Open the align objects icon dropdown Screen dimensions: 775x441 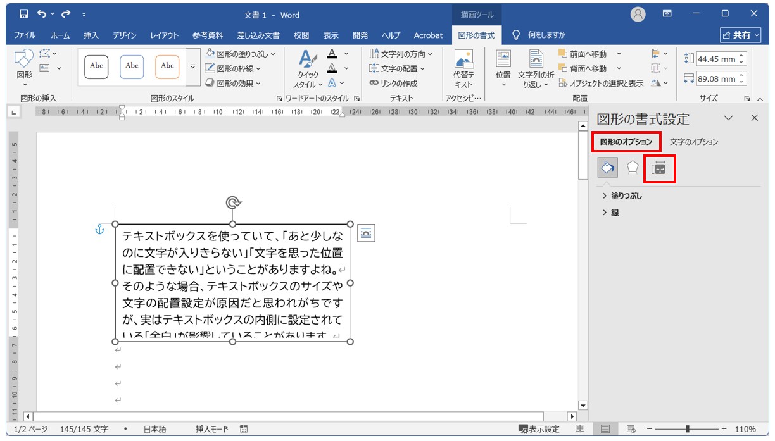click(659, 54)
